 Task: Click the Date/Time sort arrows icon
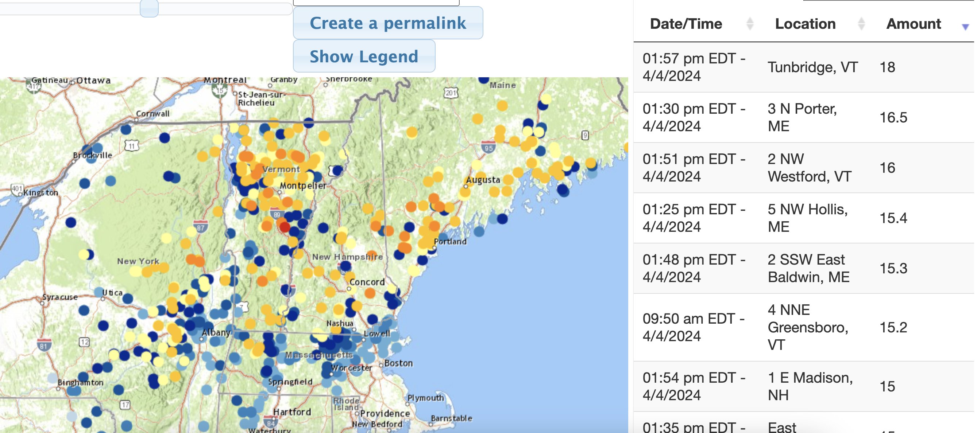point(749,24)
